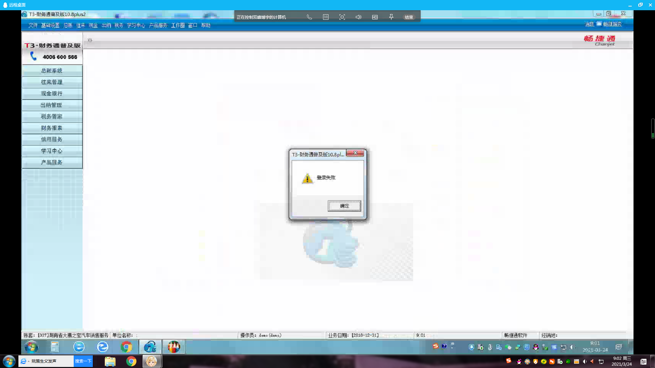Click the local tray orange shield icon
Screen dimensions: 655x368
pos(536,362)
